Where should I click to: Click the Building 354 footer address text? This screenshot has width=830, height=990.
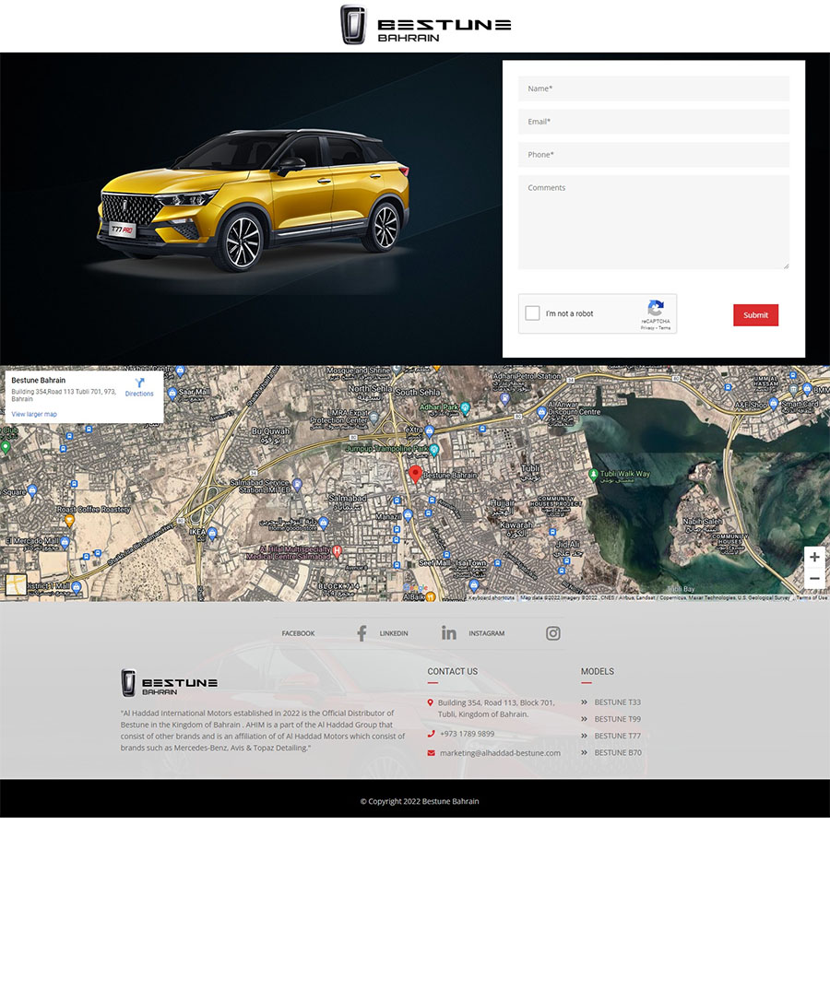point(496,709)
